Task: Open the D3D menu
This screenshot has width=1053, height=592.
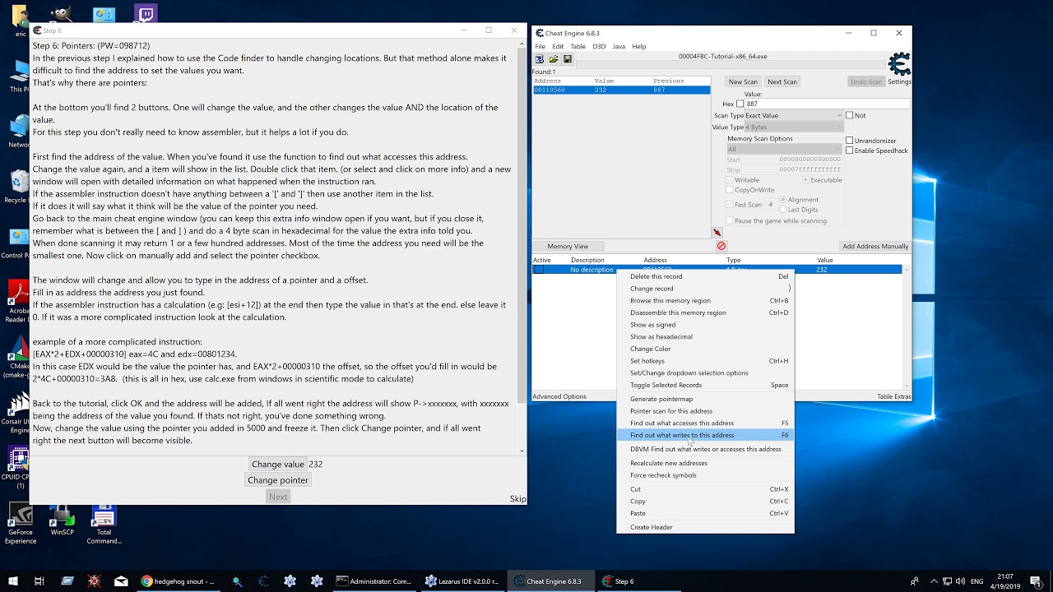Action: point(599,46)
